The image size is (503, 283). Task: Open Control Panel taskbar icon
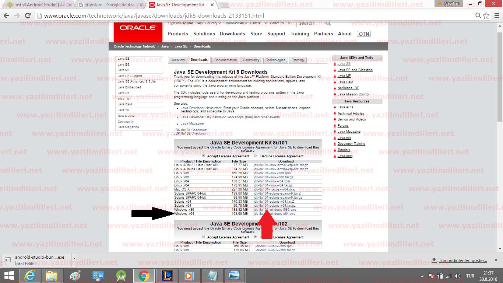coord(98,276)
